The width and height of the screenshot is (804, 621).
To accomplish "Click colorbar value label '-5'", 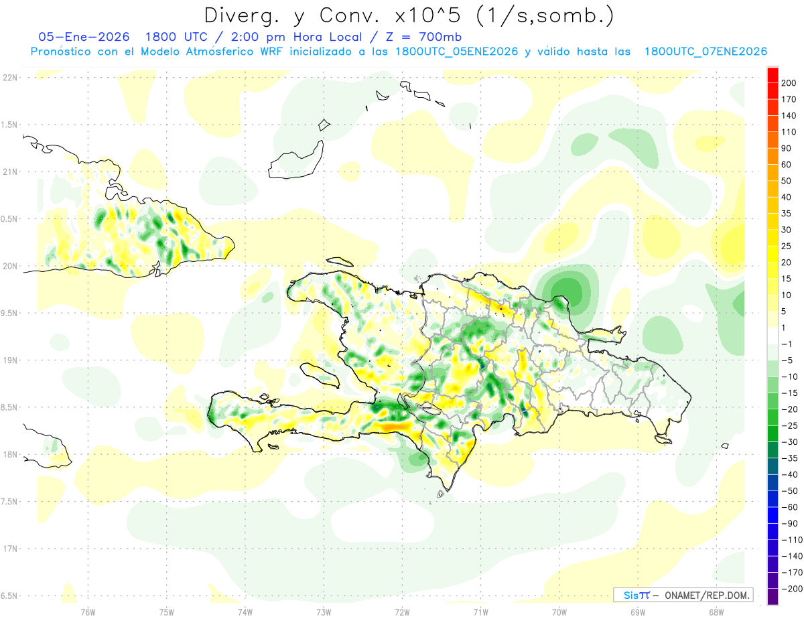I will coord(787,360).
